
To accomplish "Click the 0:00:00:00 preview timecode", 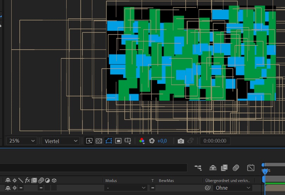I will click(215, 141).
